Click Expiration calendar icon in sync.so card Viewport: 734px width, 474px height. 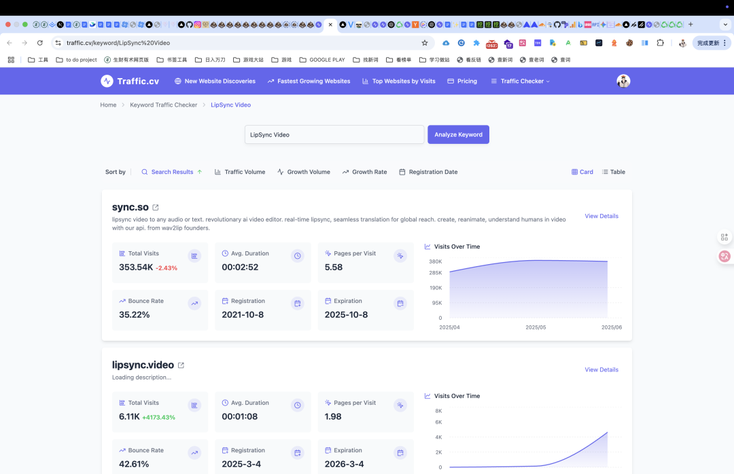point(400,304)
